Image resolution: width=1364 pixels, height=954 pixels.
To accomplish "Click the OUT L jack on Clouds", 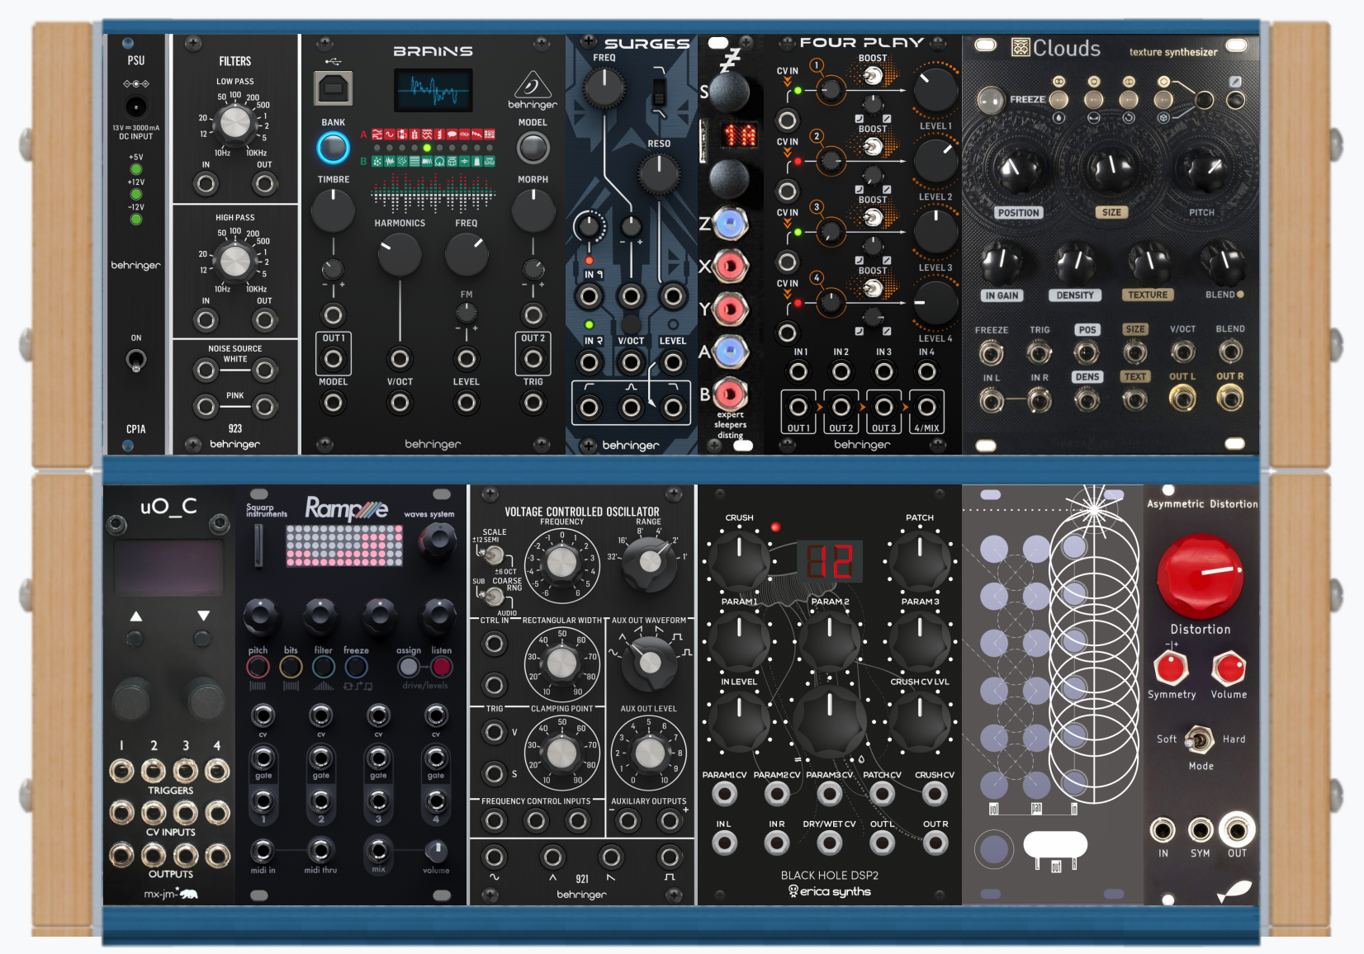I will tap(1182, 399).
